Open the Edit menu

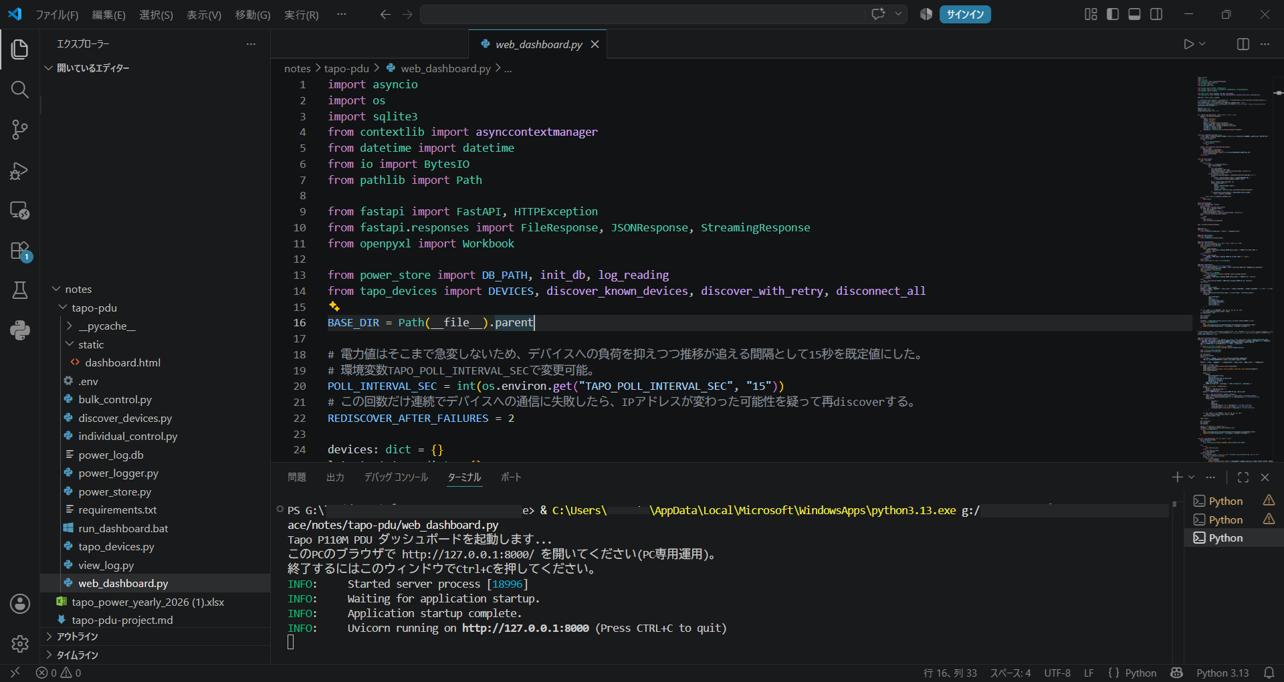coord(108,15)
